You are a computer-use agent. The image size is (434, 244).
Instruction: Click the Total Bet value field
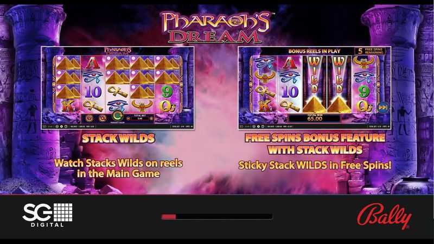(140, 118)
